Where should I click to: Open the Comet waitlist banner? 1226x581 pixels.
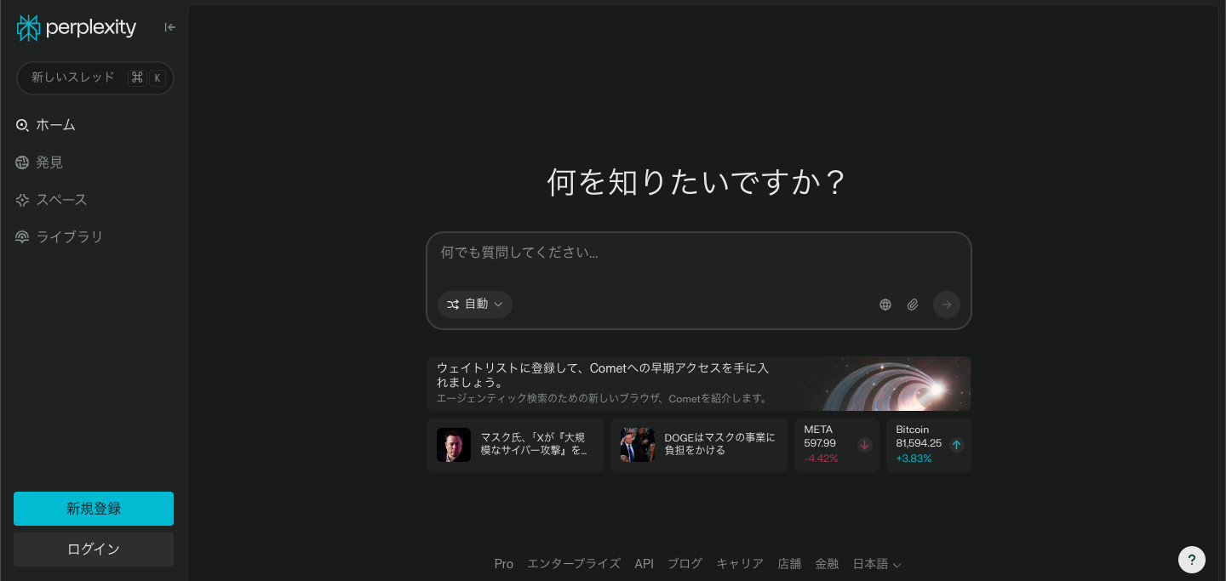click(698, 384)
